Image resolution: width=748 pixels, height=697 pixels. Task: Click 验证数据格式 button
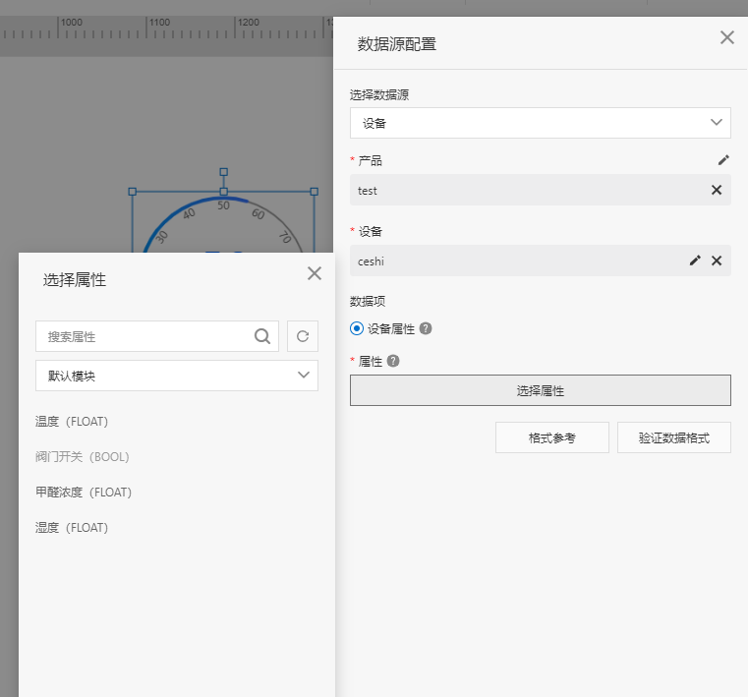pos(673,437)
